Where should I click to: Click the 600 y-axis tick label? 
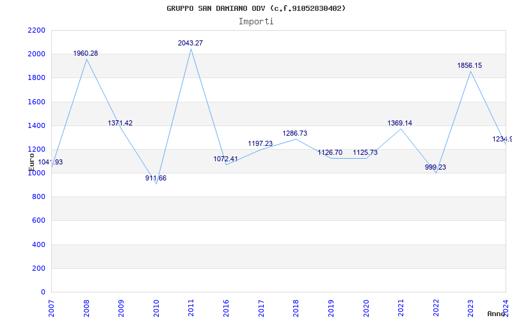38,221
